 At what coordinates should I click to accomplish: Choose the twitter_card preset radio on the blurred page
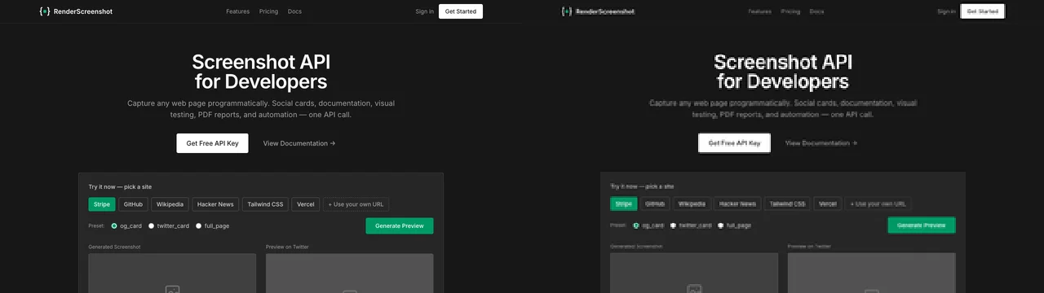click(x=673, y=225)
